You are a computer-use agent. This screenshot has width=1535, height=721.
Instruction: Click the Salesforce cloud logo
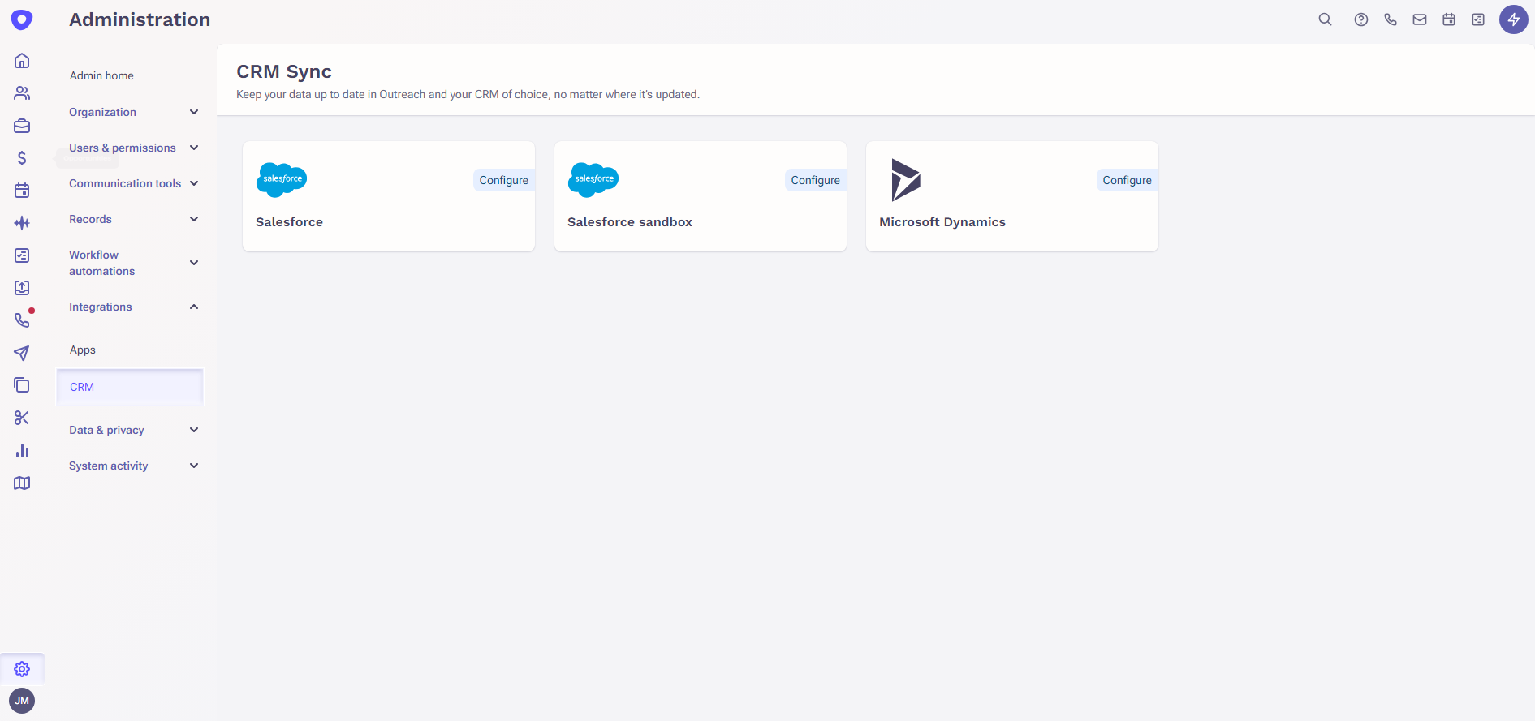(x=282, y=179)
